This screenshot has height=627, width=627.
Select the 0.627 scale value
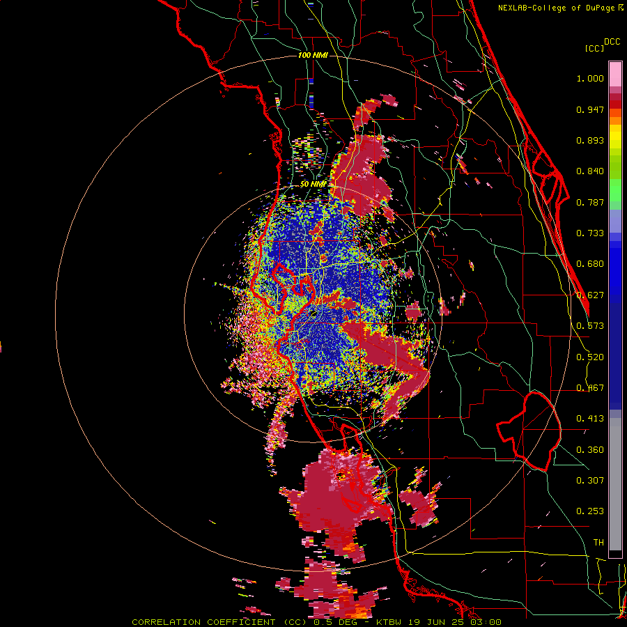[590, 295]
